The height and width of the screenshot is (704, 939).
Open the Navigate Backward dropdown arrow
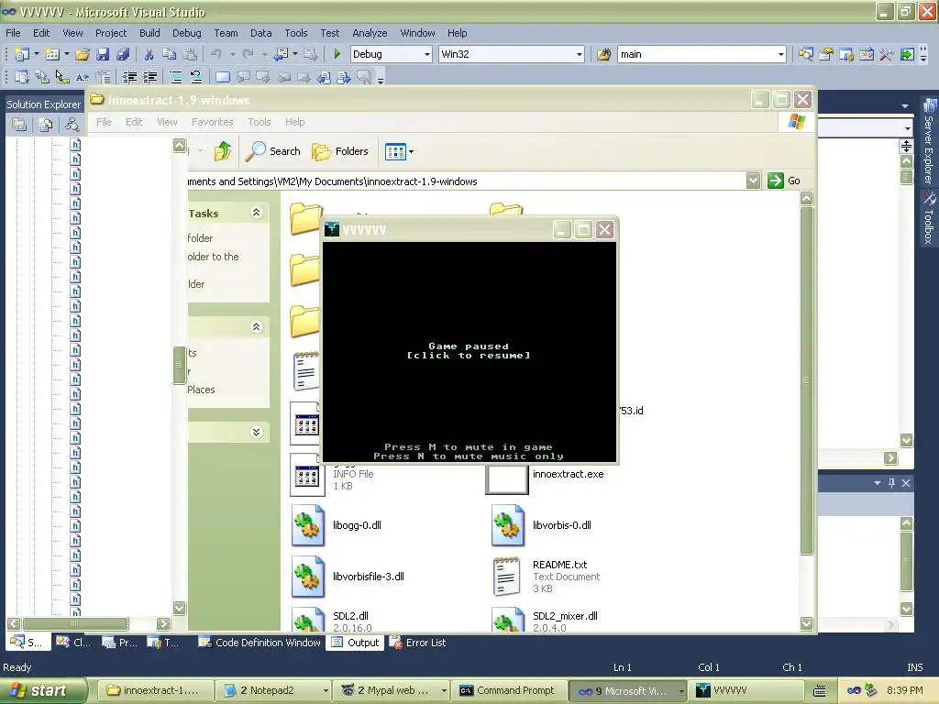click(295, 54)
